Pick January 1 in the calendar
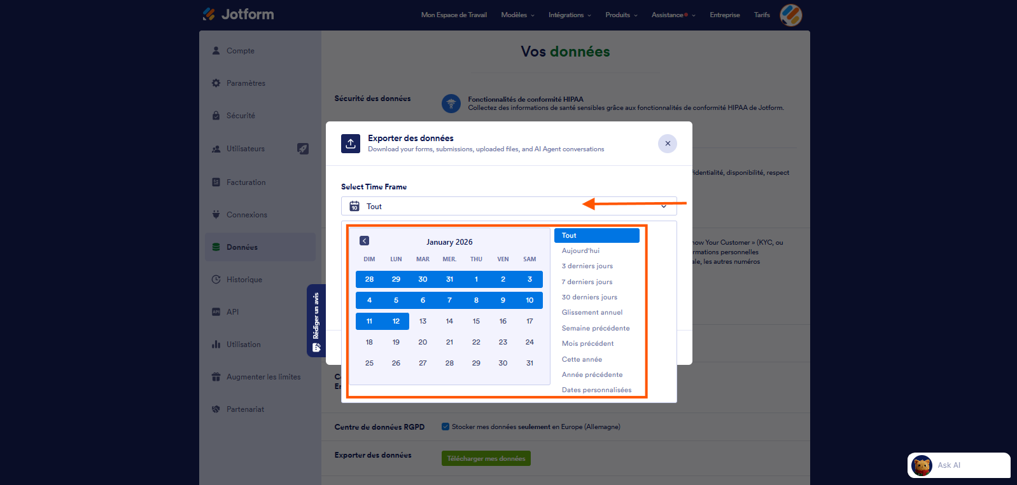This screenshot has height=485, width=1017. coord(476,279)
